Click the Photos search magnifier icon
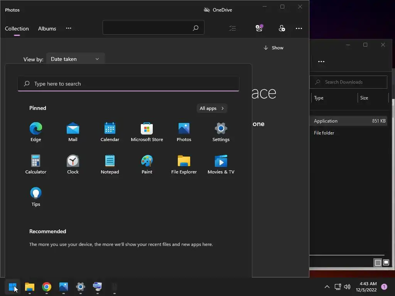 pos(196,28)
